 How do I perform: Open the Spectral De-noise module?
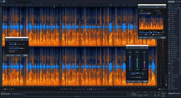coord(174,49)
